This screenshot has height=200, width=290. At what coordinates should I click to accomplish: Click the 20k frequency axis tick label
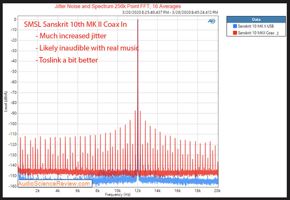(x=217, y=191)
